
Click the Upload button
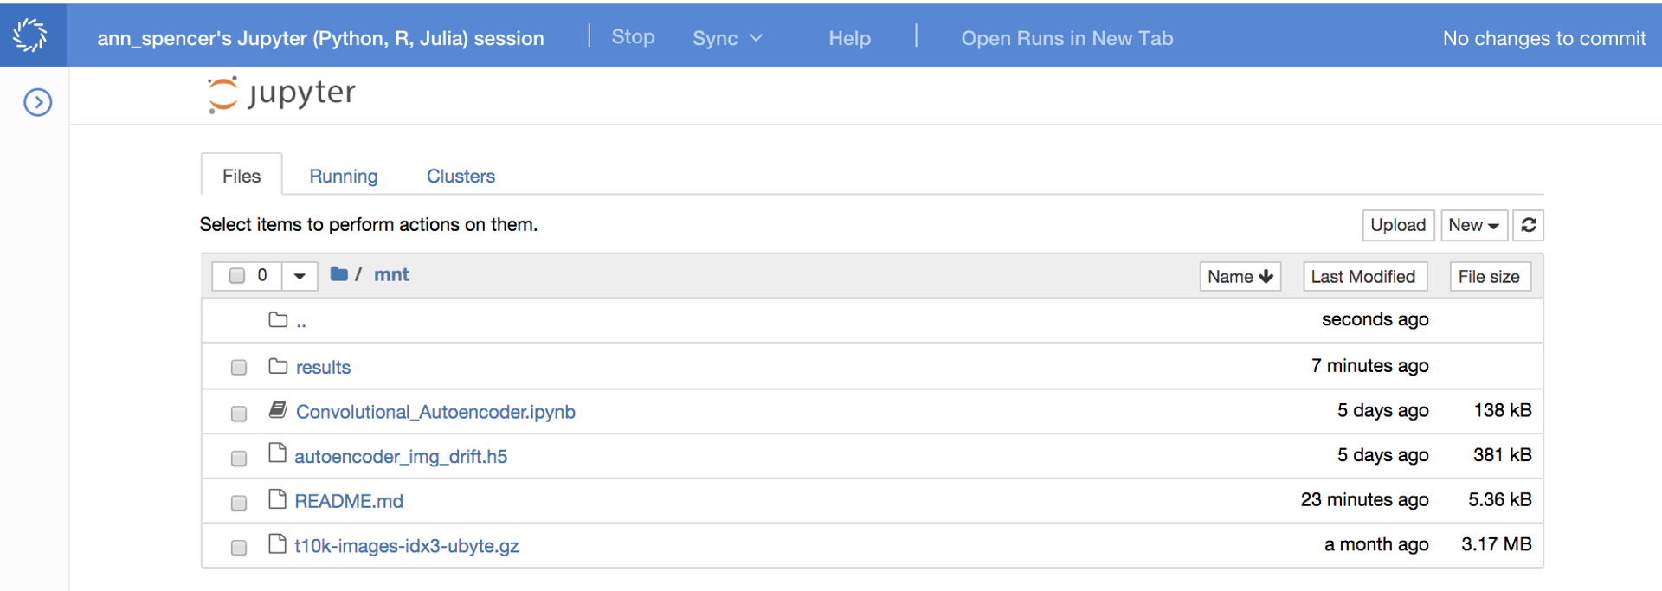(x=1398, y=225)
